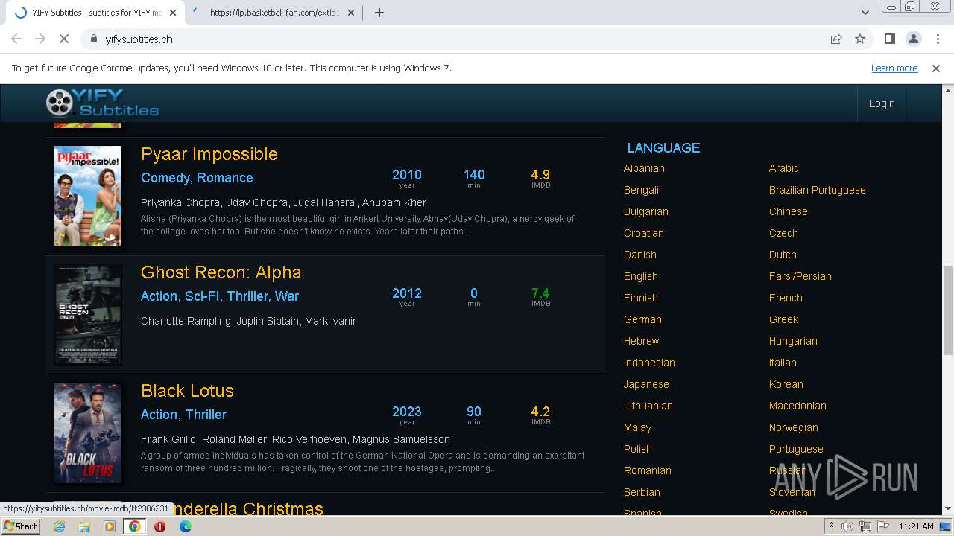Select Brazilian Portuguese language
954x536 pixels.
coord(818,190)
